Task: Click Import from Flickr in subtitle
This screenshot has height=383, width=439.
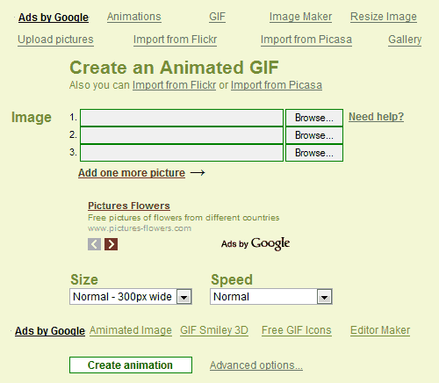Action: (174, 85)
